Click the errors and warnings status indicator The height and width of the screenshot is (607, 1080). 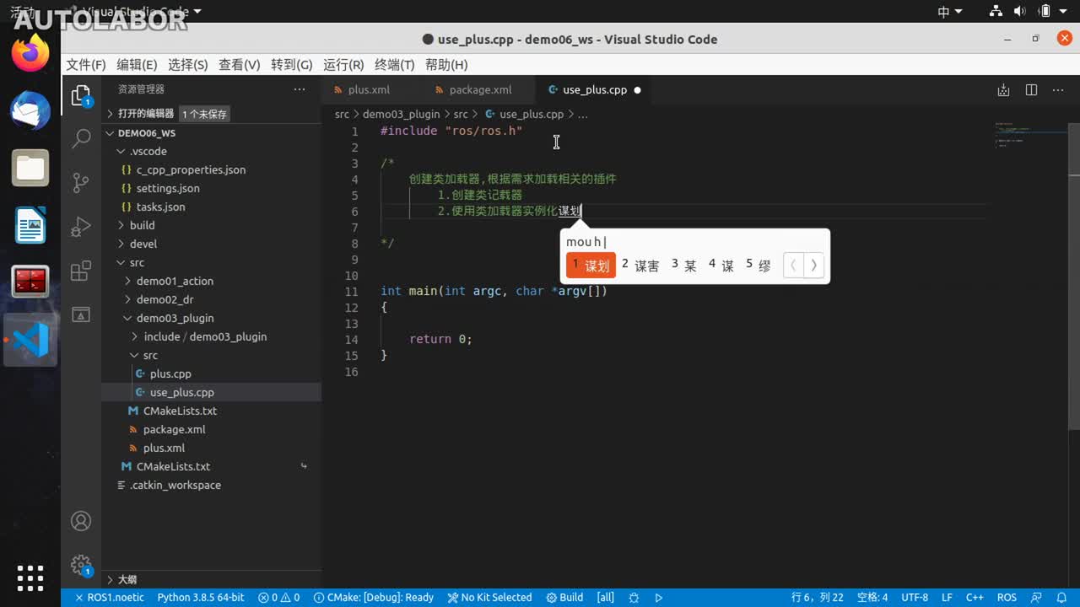click(x=279, y=597)
